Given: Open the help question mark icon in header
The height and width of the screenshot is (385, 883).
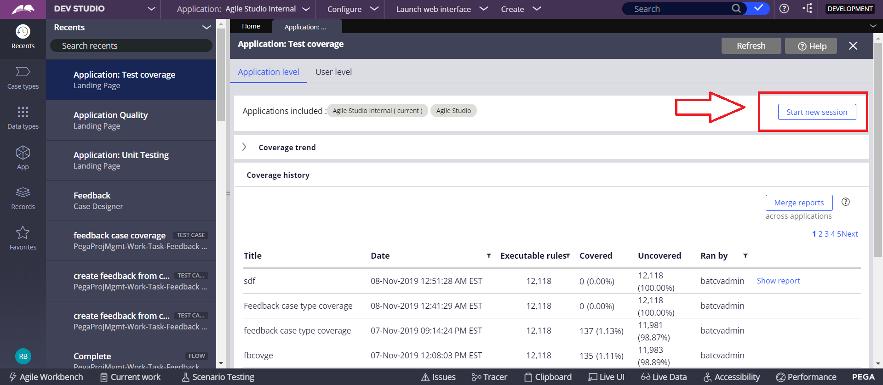Looking at the screenshot, I should [784, 8].
